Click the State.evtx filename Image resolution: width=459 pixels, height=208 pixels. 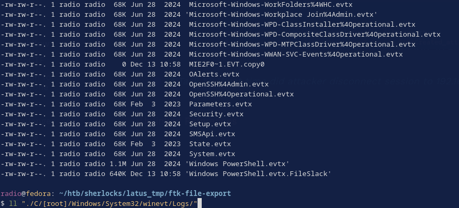pyautogui.click(x=210, y=144)
